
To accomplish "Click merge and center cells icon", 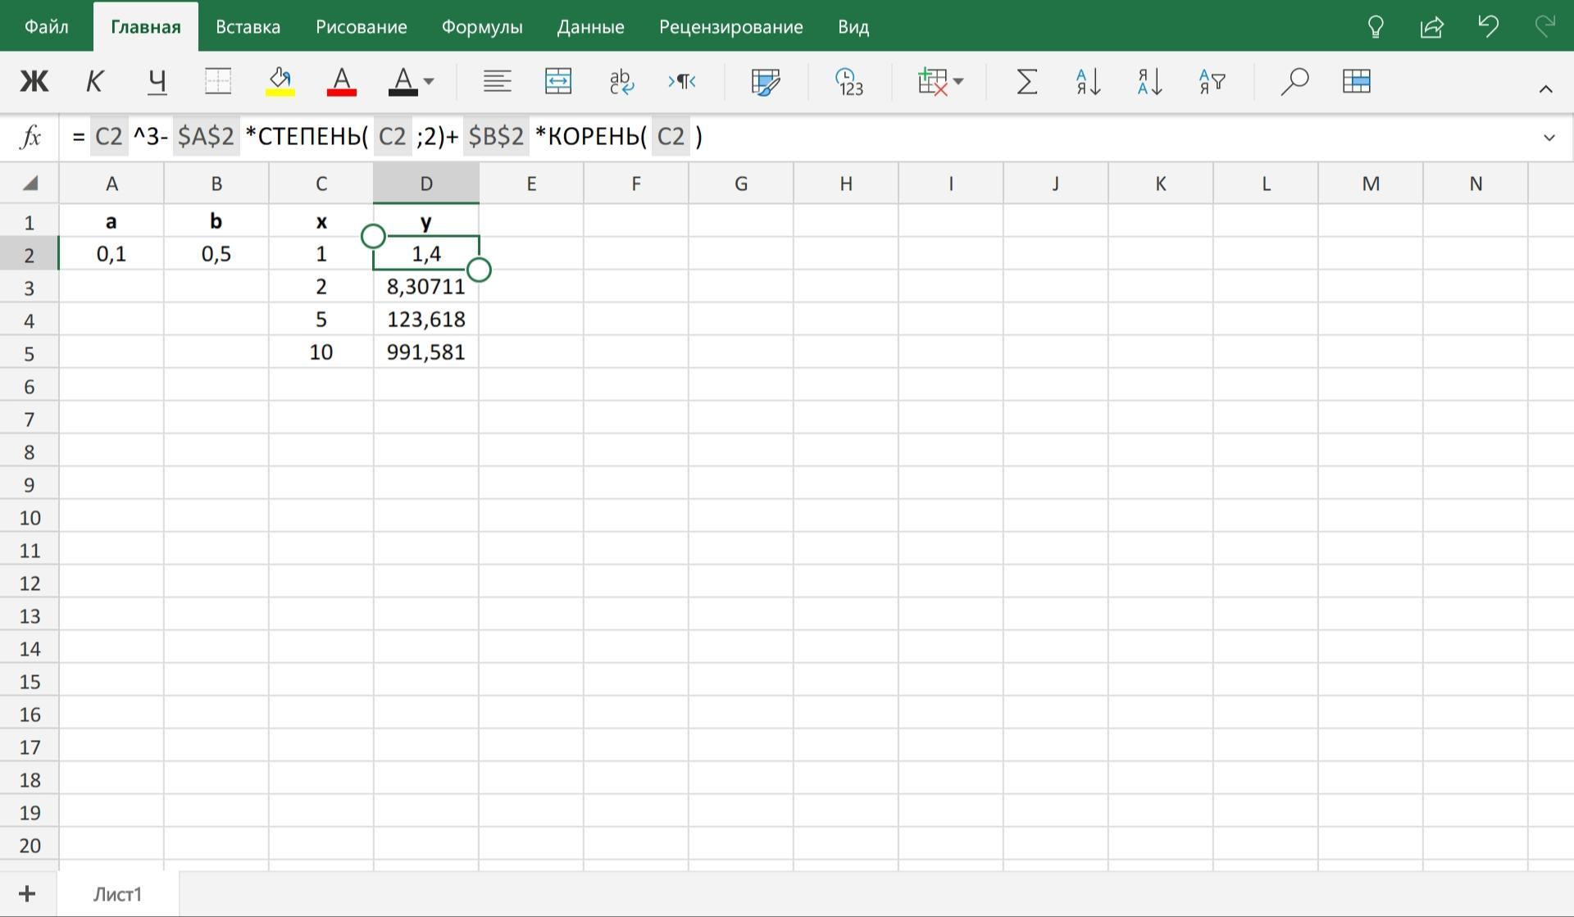I will coord(558,81).
